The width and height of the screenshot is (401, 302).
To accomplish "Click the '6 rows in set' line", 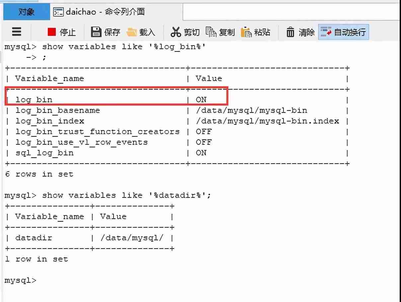I will click(39, 174).
